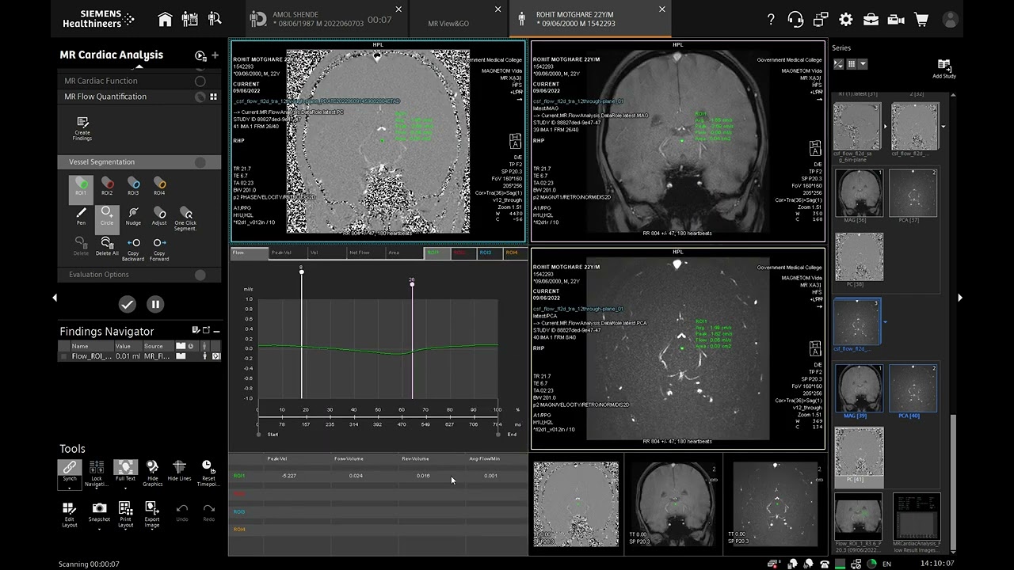Collapse the left workflow panel arrow
The width and height of the screenshot is (1014, 570).
(55, 298)
